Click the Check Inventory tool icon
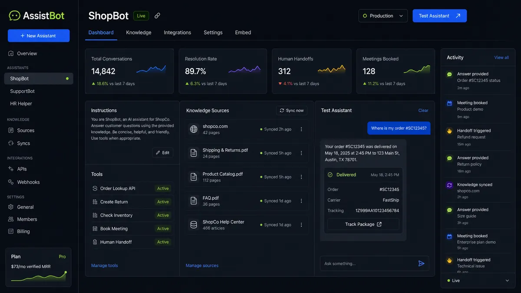Viewport: 521px width, 293px height. click(x=95, y=215)
